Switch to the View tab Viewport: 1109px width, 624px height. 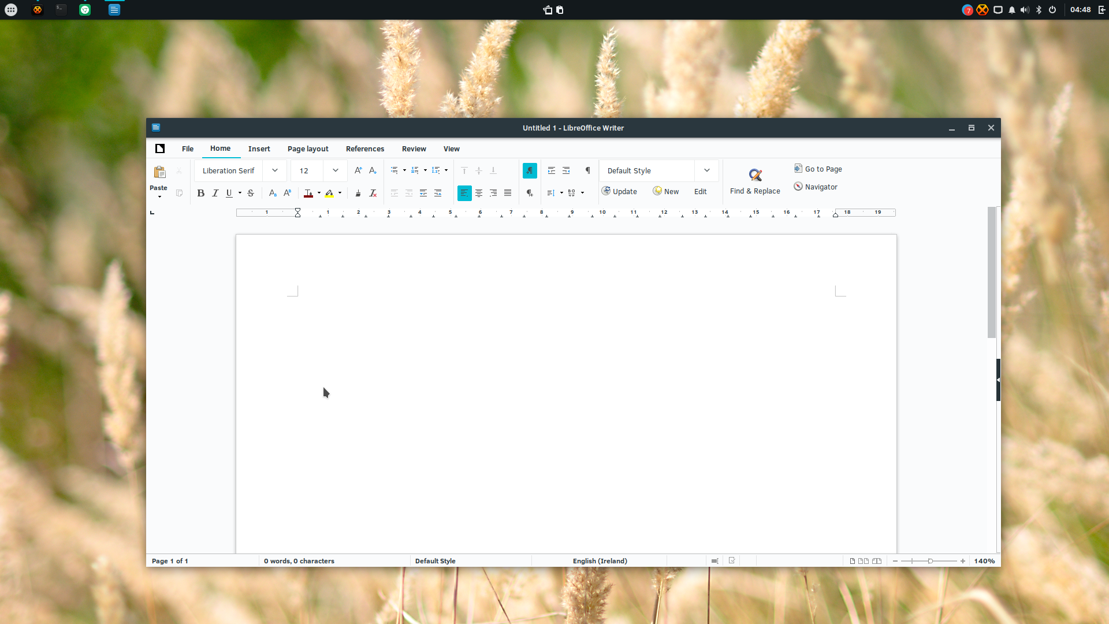(452, 148)
